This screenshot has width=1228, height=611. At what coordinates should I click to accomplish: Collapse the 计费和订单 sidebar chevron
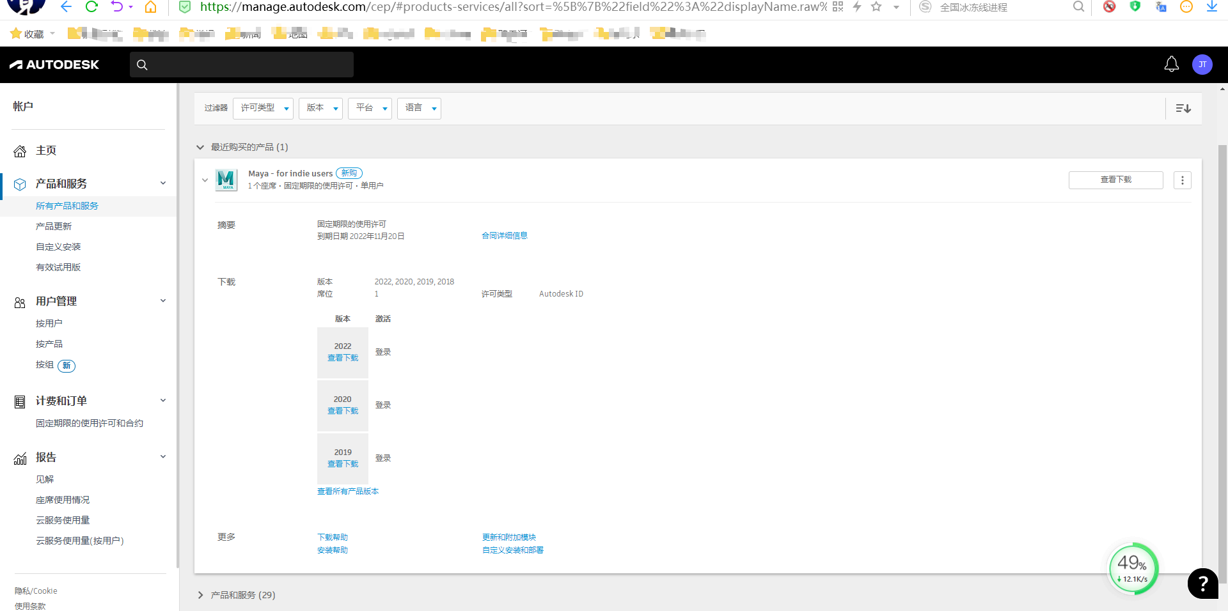point(163,401)
